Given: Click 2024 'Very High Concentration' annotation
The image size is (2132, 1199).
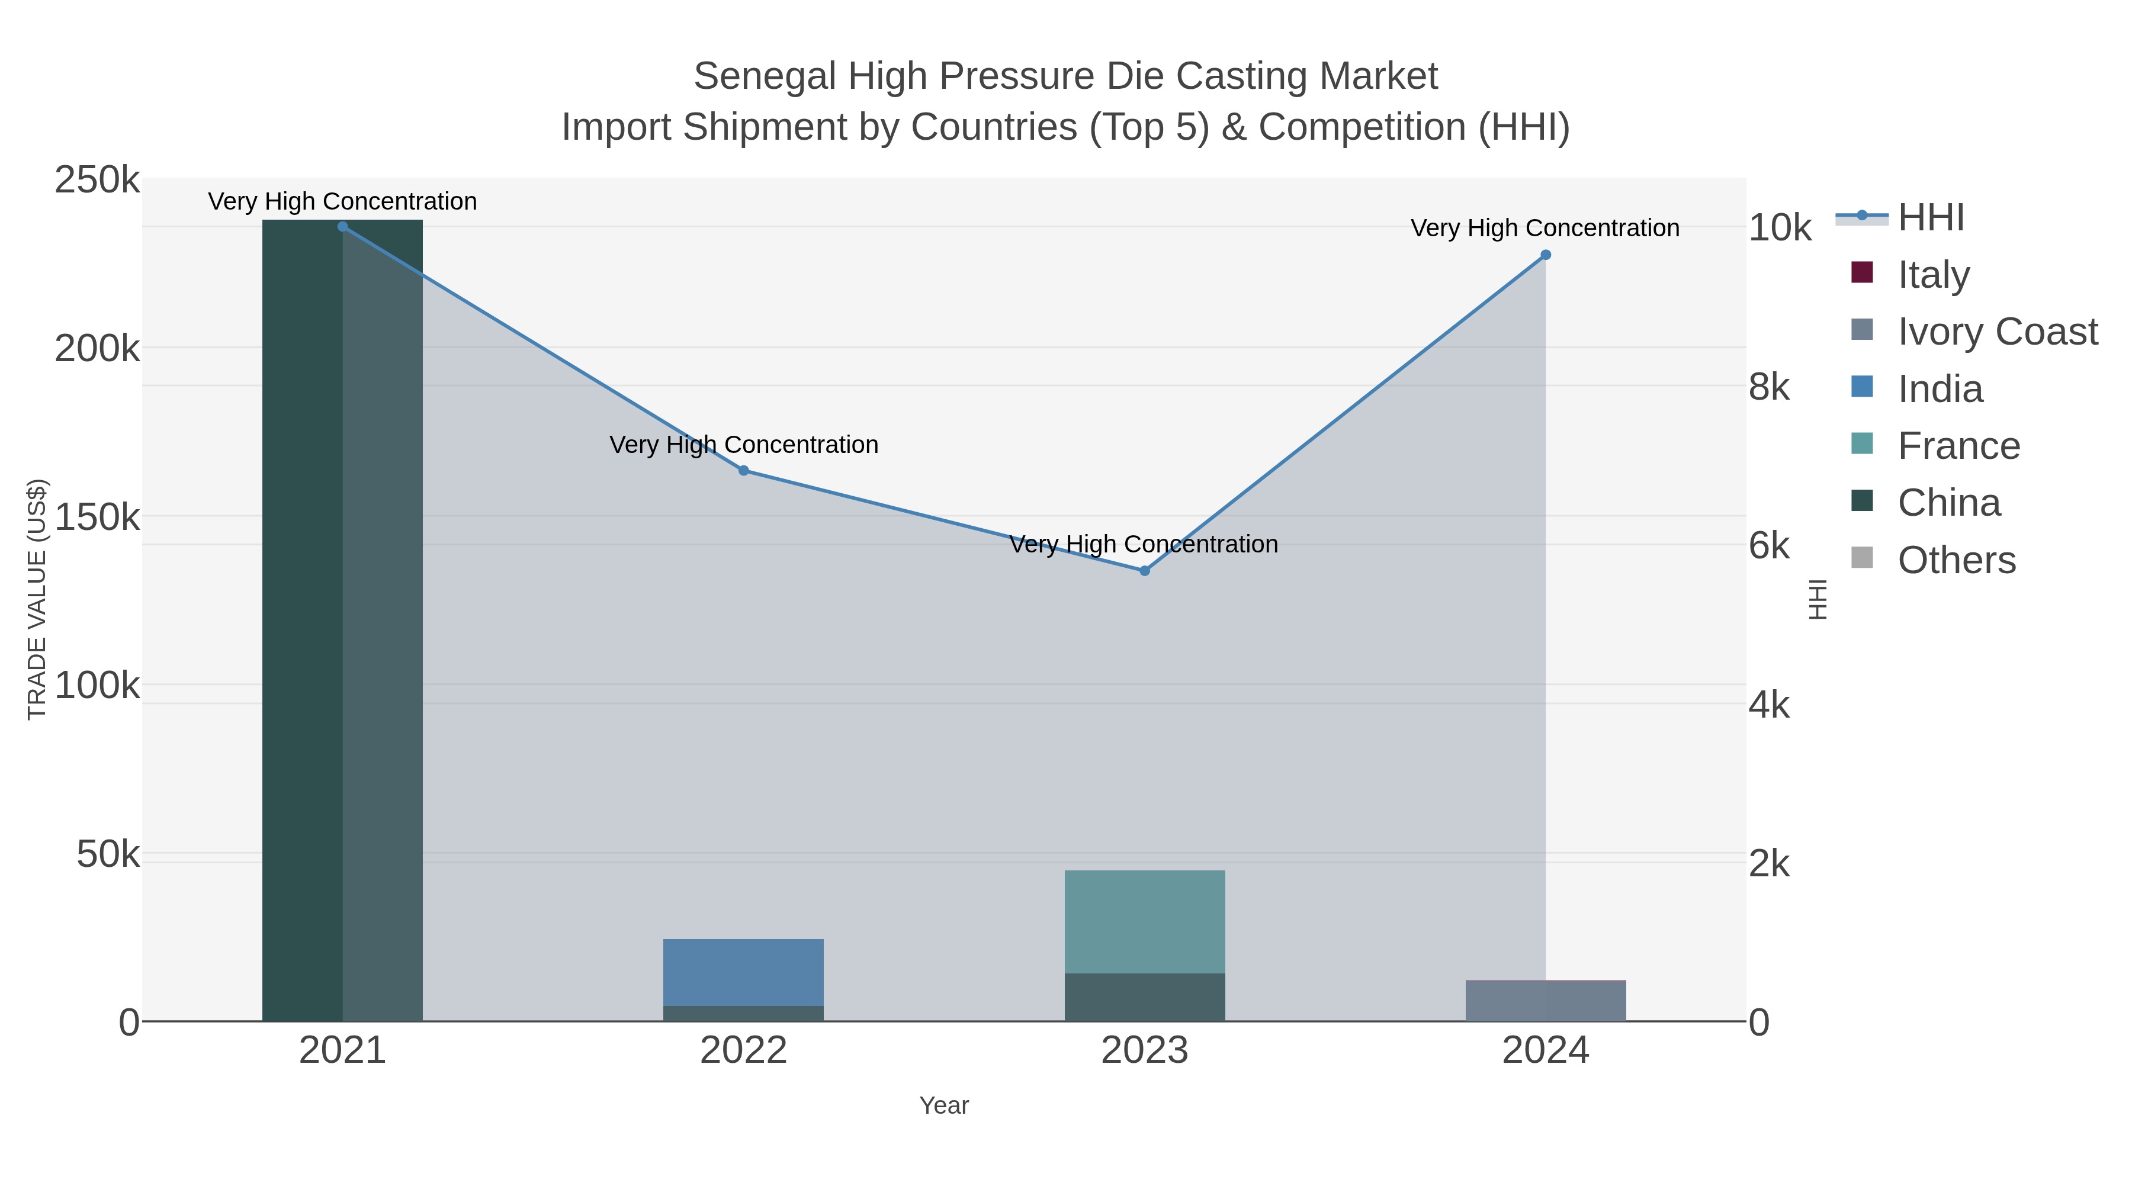Looking at the screenshot, I should tap(1545, 229).
